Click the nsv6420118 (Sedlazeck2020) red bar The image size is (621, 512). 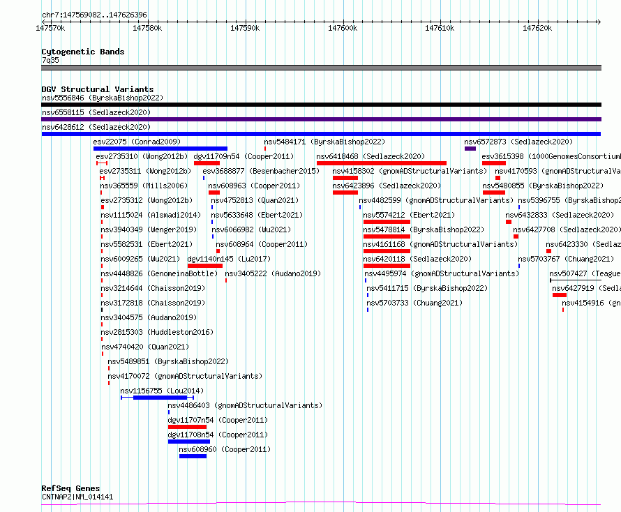(387, 266)
